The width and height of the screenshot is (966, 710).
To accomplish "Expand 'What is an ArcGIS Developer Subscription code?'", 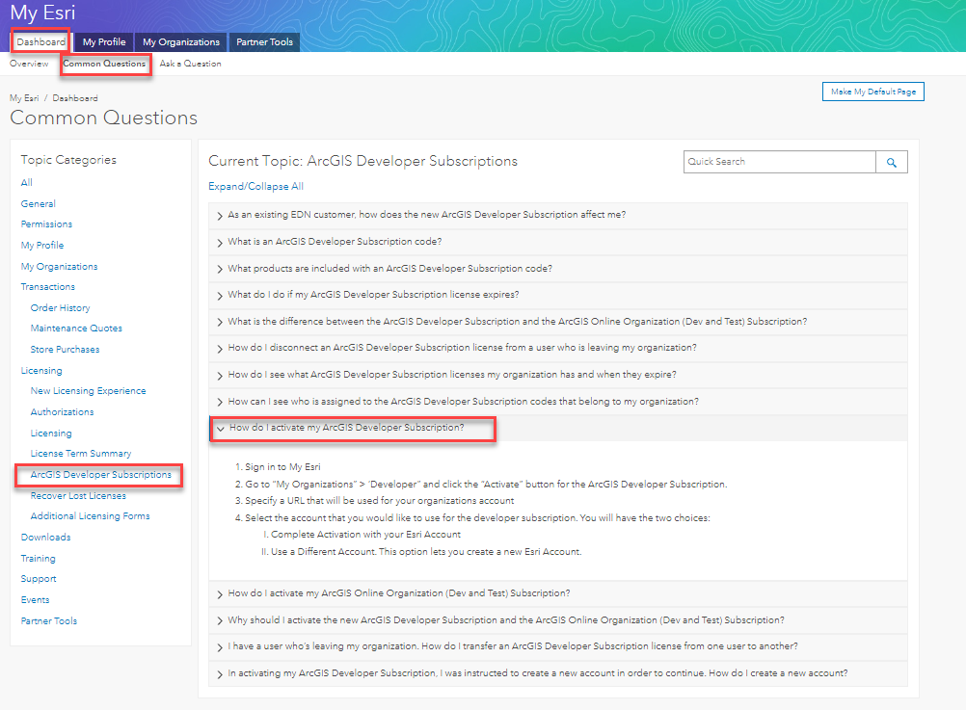I will [557, 242].
